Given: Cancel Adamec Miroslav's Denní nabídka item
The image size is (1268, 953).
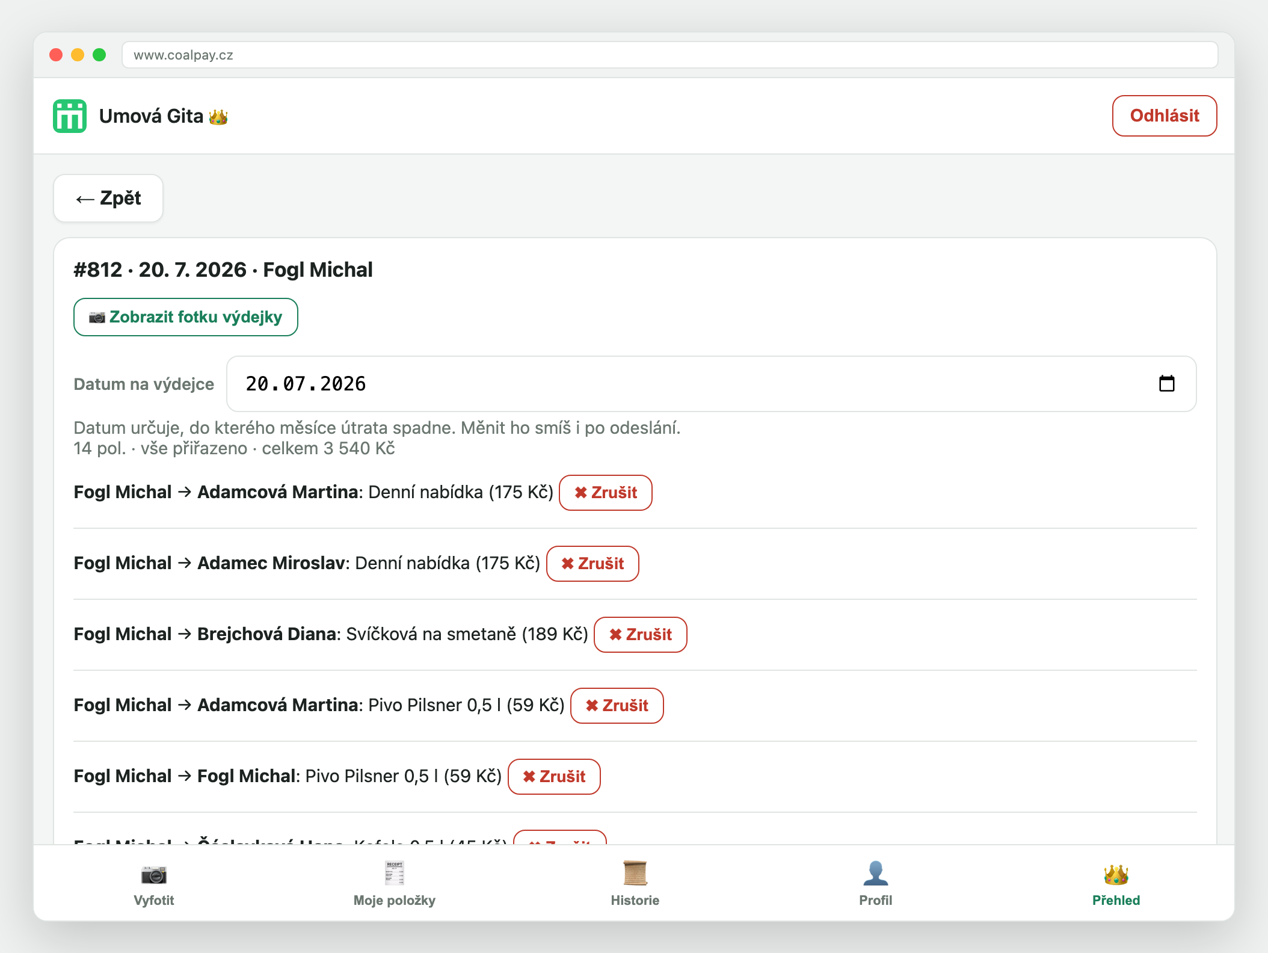Looking at the screenshot, I should [x=592, y=564].
